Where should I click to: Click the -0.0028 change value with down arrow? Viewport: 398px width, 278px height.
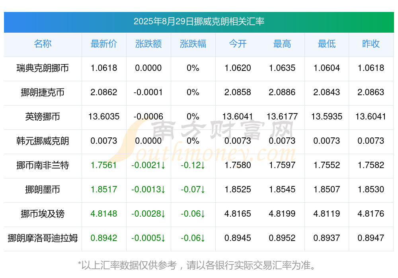[x=148, y=214]
